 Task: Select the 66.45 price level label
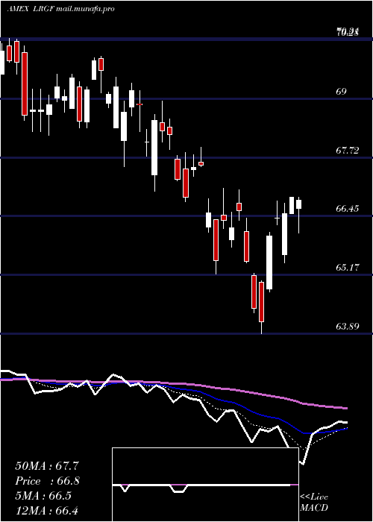(x=348, y=209)
